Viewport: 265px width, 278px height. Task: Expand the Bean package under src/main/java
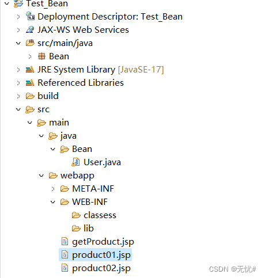(30, 56)
